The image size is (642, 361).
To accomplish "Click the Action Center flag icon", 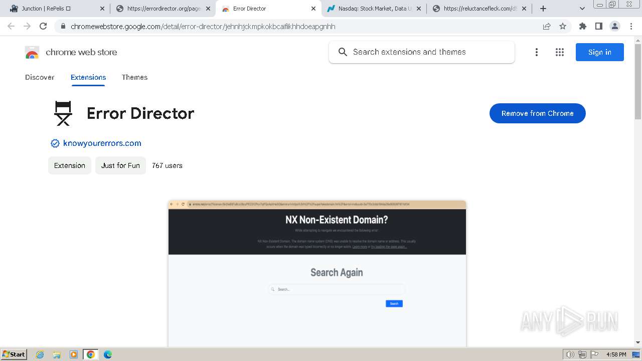I will tap(594, 354).
